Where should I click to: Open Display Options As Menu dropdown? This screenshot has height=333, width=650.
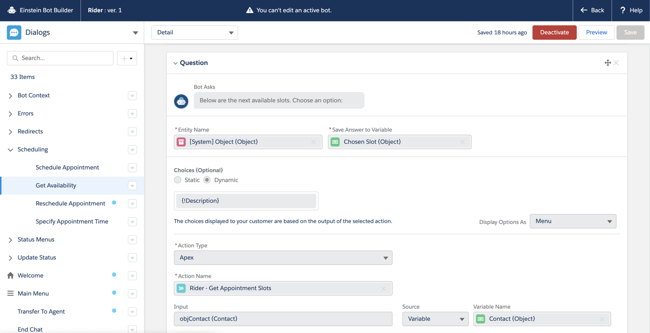(573, 221)
